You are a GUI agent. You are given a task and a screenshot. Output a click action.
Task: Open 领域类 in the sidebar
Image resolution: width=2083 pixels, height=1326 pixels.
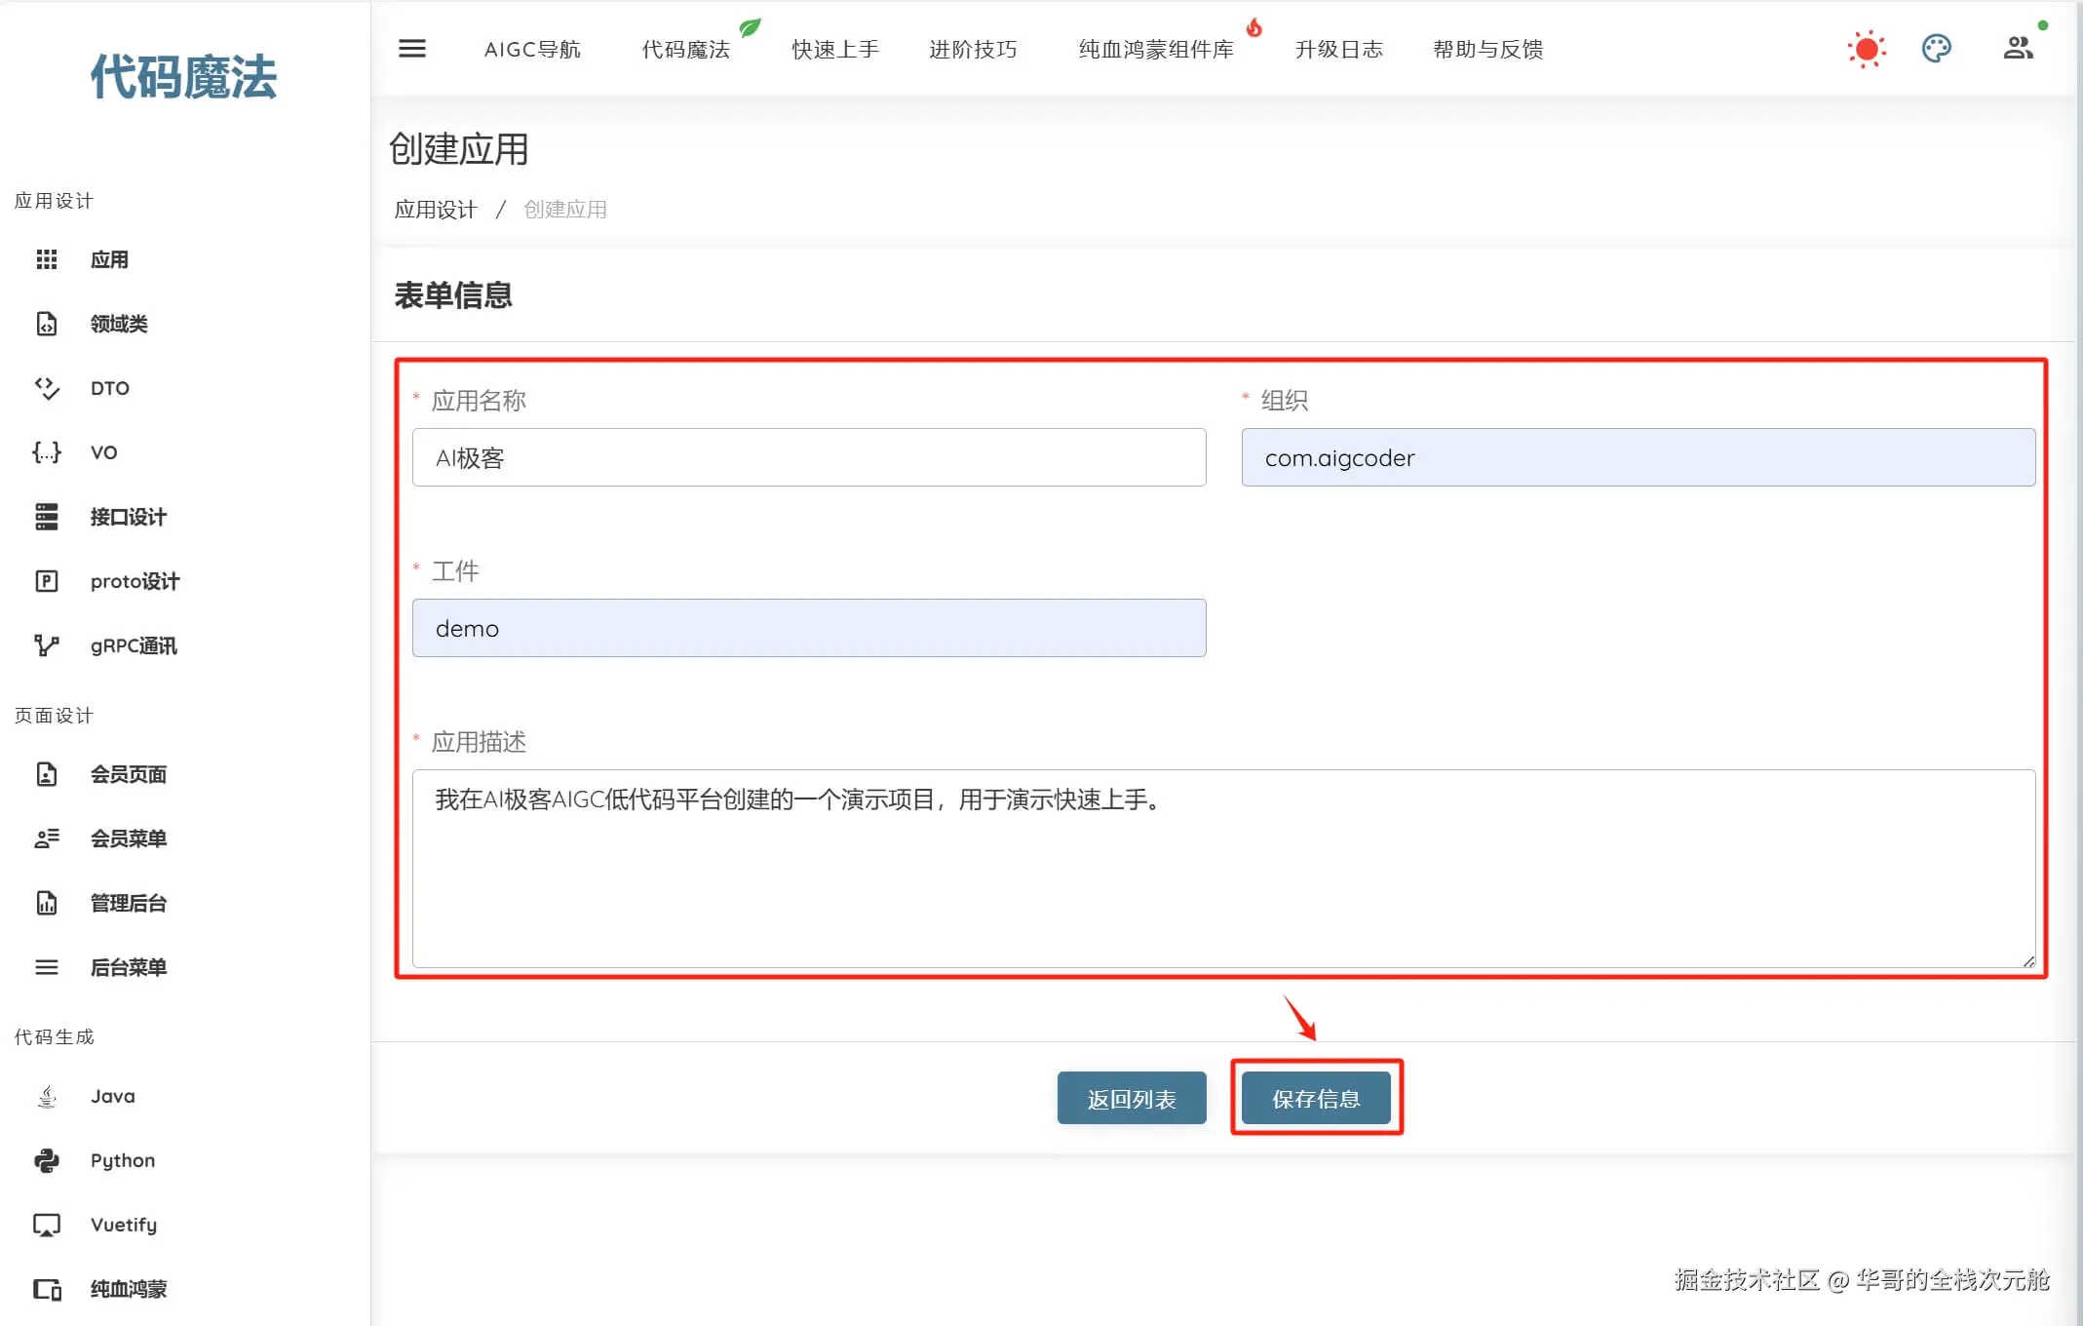click(x=119, y=324)
